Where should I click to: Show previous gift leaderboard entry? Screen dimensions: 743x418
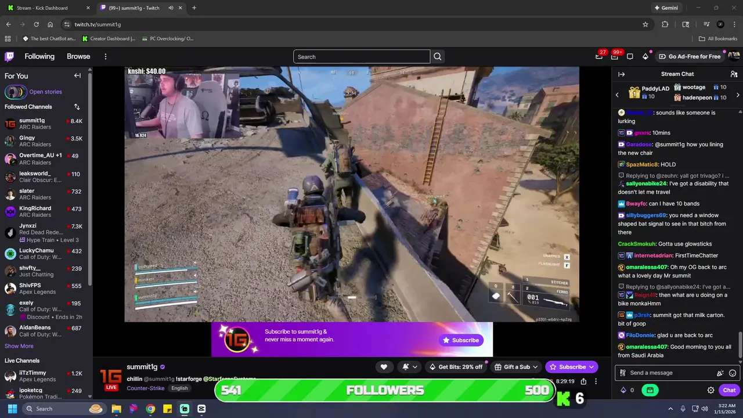[x=617, y=95]
